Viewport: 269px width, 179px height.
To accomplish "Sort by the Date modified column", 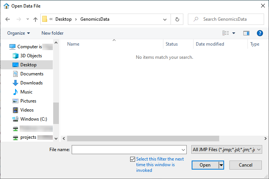I will pos(210,44).
